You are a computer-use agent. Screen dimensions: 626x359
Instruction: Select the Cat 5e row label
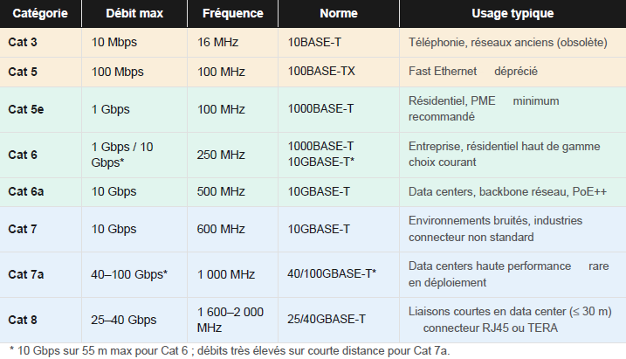26,108
